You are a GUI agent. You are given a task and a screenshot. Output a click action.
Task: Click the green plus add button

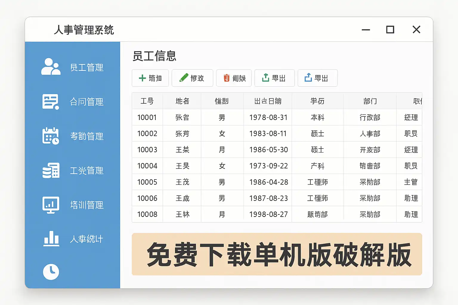[x=150, y=78]
